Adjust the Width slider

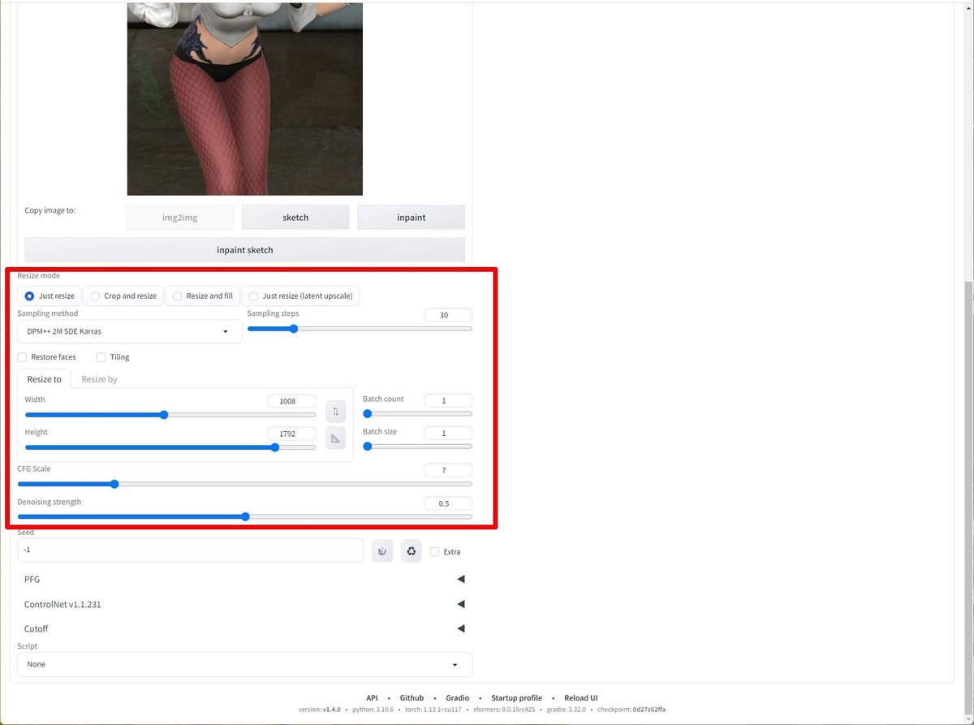click(x=170, y=415)
